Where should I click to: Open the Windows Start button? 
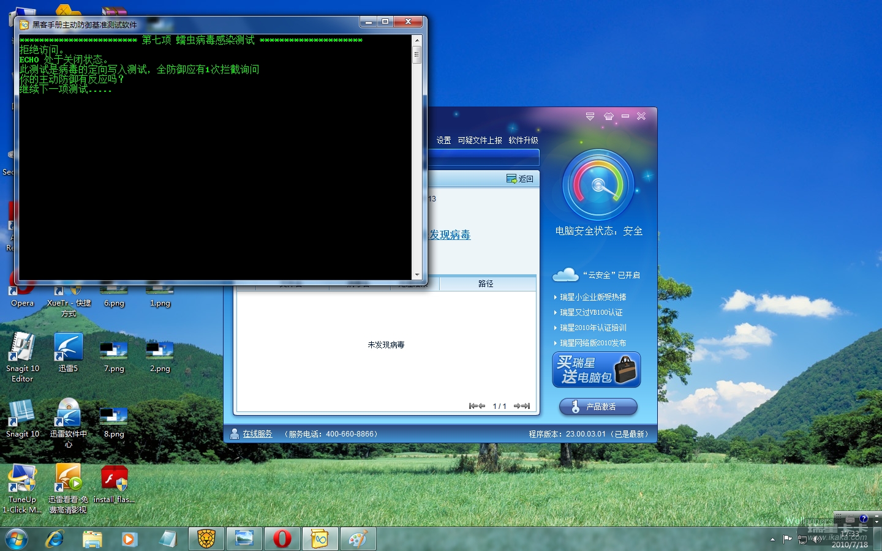click(x=17, y=539)
